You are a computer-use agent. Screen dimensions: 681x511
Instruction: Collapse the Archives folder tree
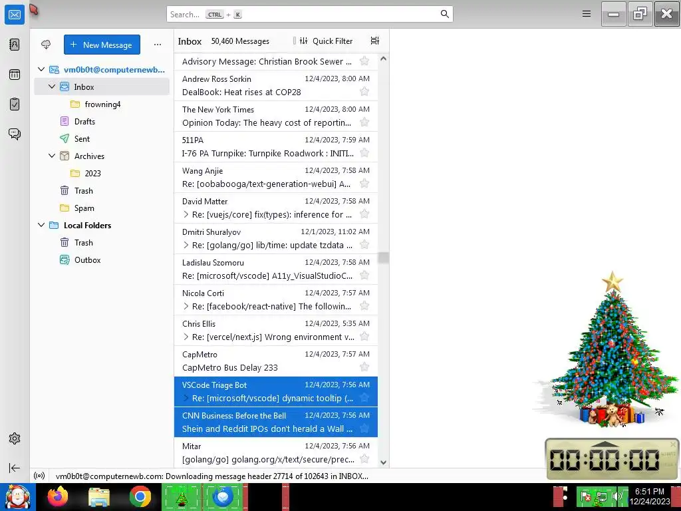point(52,156)
